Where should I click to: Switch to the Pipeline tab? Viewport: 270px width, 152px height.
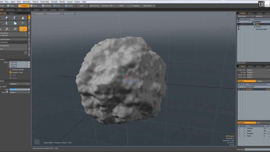point(247,81)
